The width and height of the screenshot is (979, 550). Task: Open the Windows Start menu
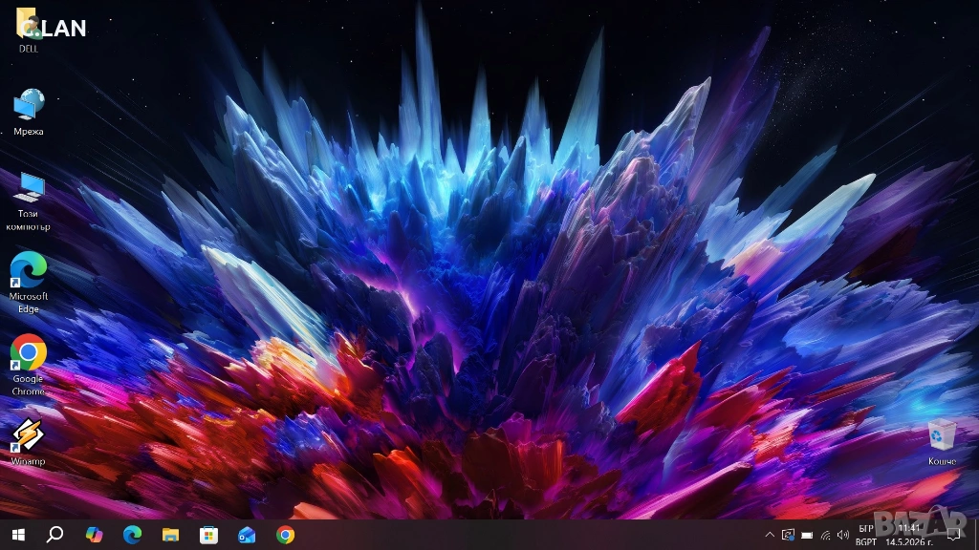click(x=18, y=535)
